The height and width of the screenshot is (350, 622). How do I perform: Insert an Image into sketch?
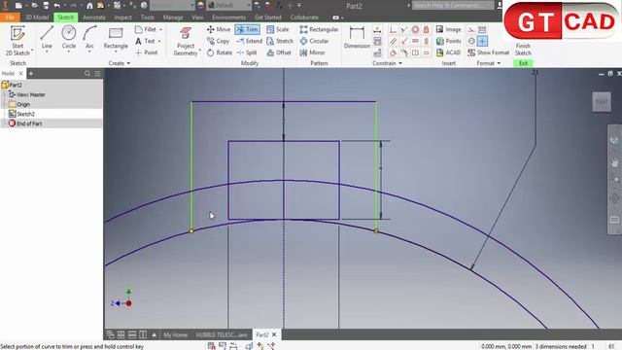(449, 29)
